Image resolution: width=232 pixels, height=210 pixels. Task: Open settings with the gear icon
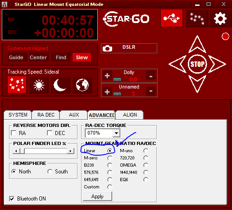tap(220, 19)
